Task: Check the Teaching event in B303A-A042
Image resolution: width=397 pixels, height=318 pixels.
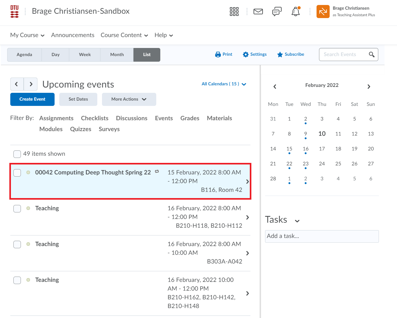Action: click(17, 244)
